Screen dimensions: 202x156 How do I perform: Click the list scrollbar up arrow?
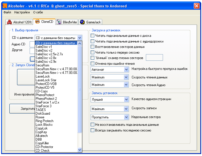coord(79,43)
